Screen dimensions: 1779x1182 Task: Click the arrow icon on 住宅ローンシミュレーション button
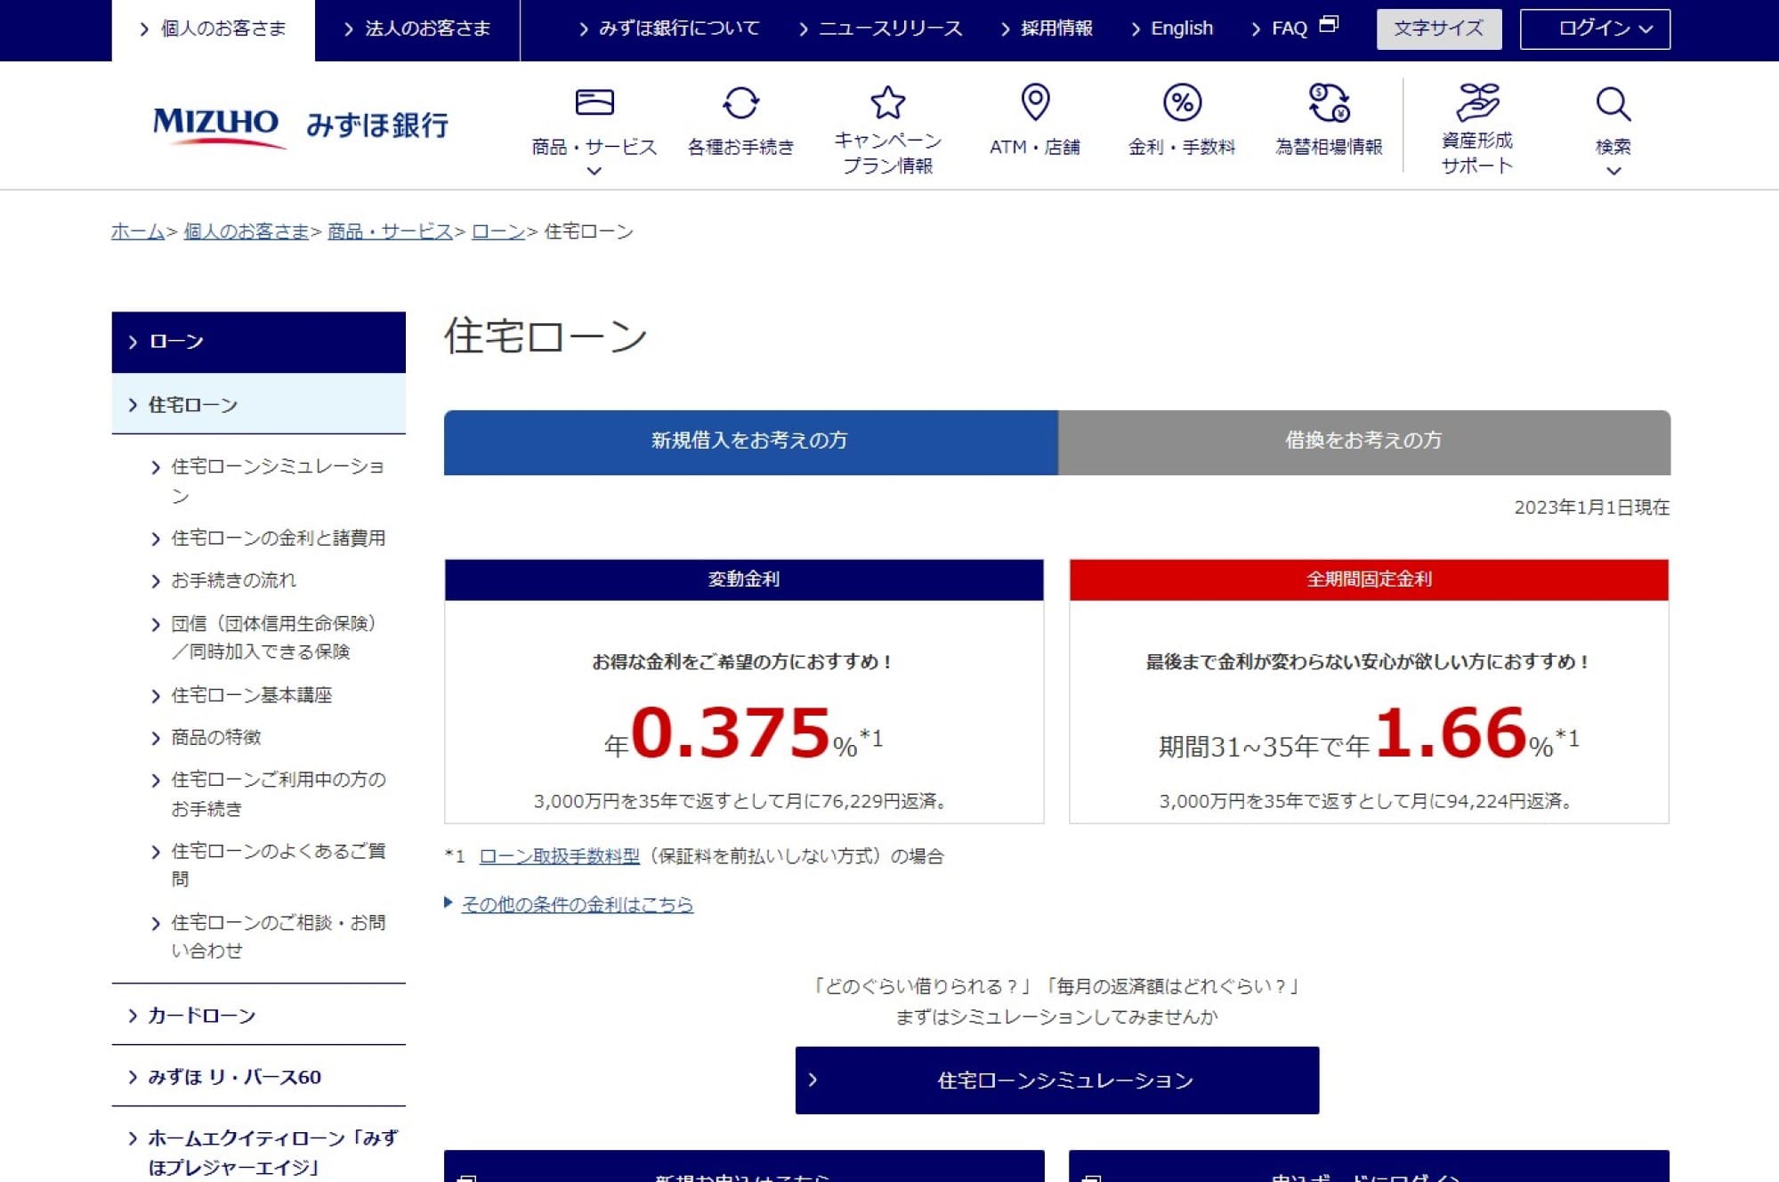(813, 1080)
